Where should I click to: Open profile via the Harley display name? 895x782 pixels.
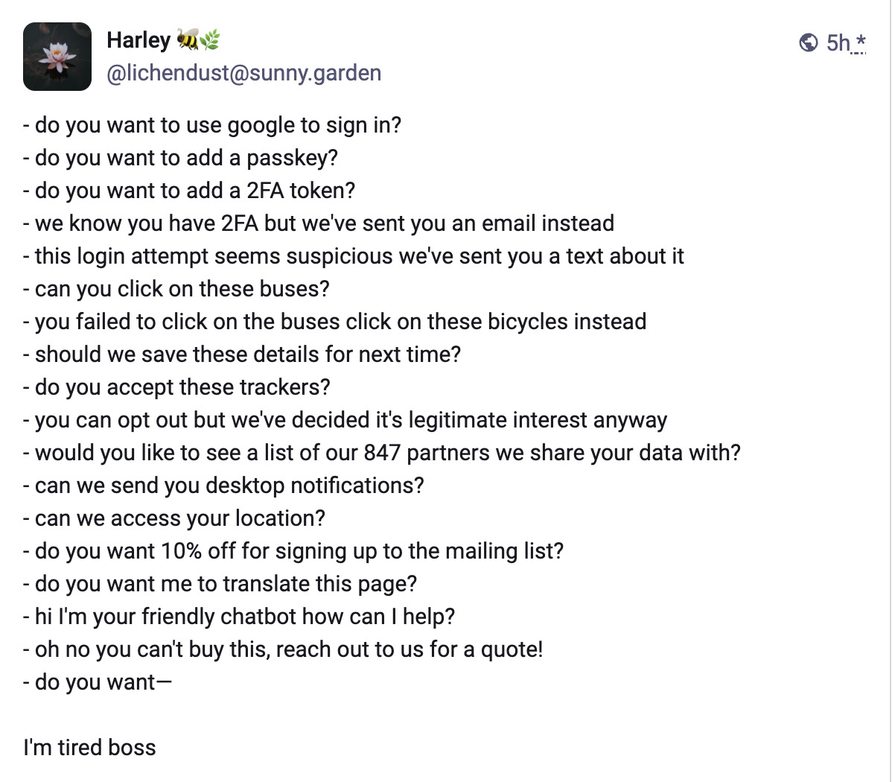[138, 40]
